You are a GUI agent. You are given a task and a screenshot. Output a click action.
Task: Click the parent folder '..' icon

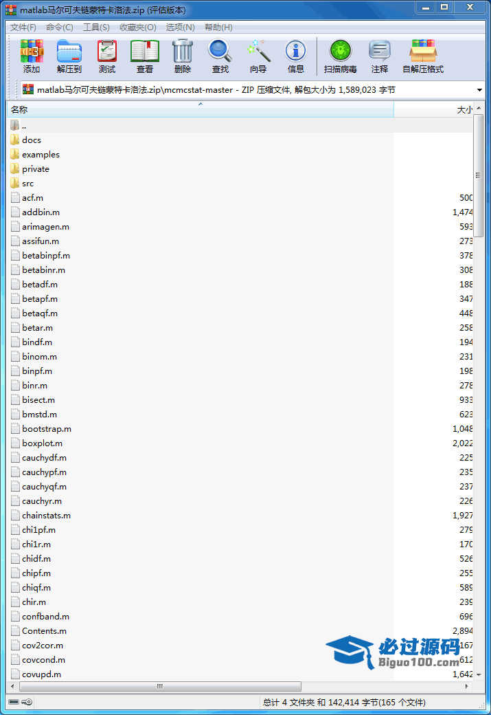click(15, 125)
